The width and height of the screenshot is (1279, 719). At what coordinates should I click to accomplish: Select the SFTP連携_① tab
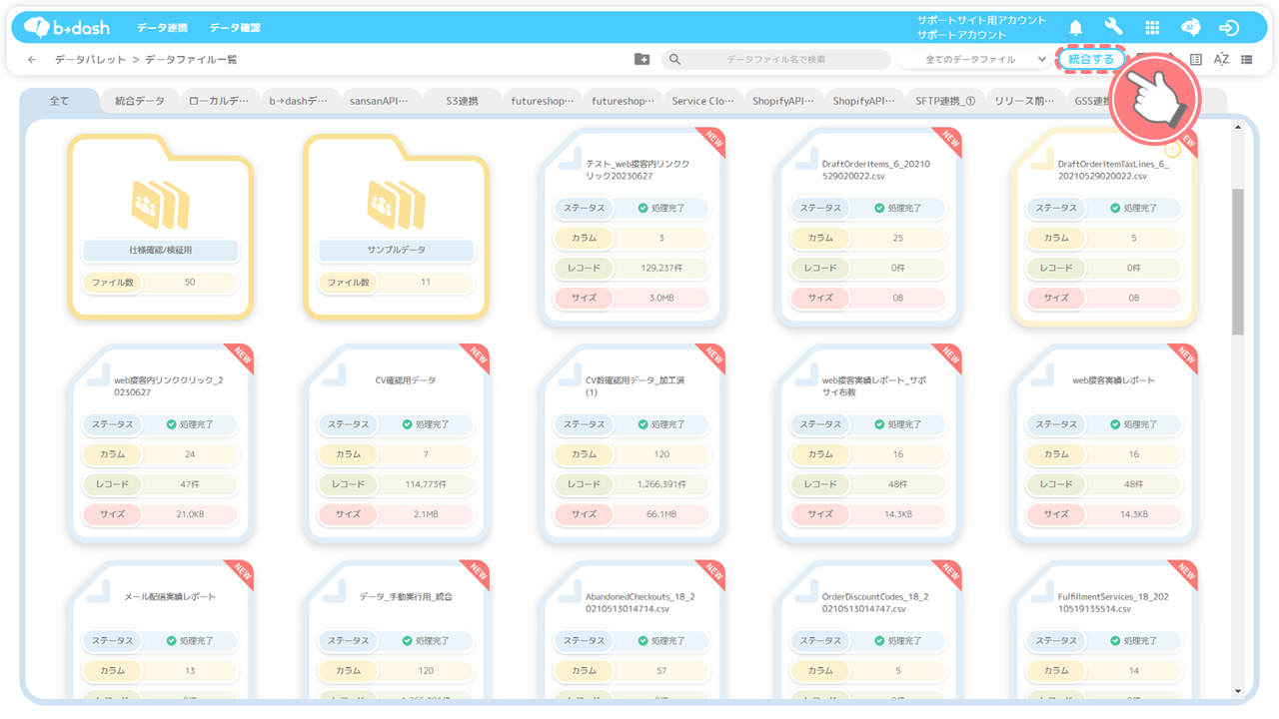point(945,101)
